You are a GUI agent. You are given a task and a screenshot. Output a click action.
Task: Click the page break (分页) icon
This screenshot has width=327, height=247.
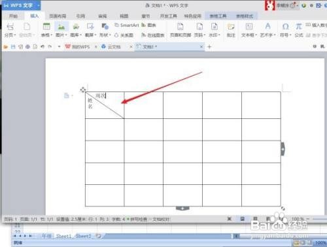10,27
